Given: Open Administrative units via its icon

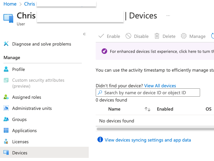Looking at the screenshot, I should point(6,108).
